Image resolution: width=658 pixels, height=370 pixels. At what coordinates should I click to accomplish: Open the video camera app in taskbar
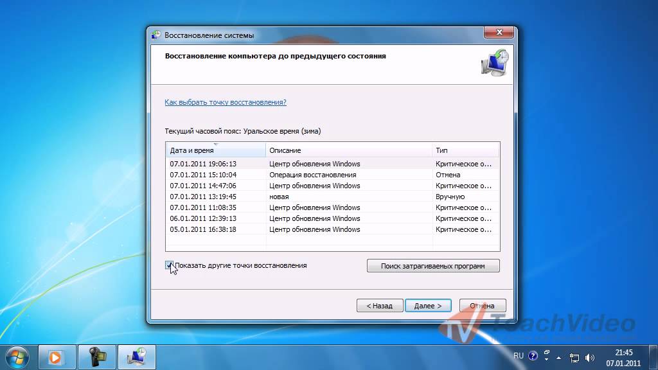pos(97,357)
